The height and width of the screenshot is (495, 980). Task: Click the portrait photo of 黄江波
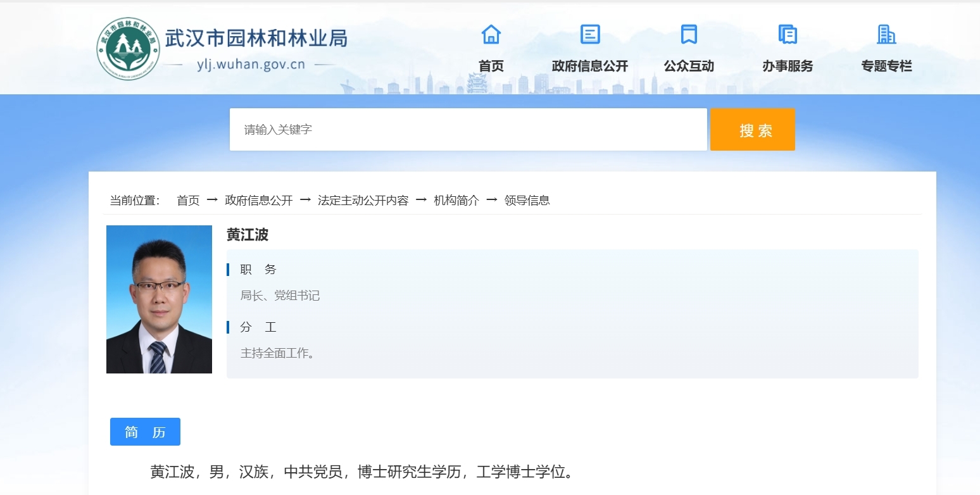pos(159,300)
